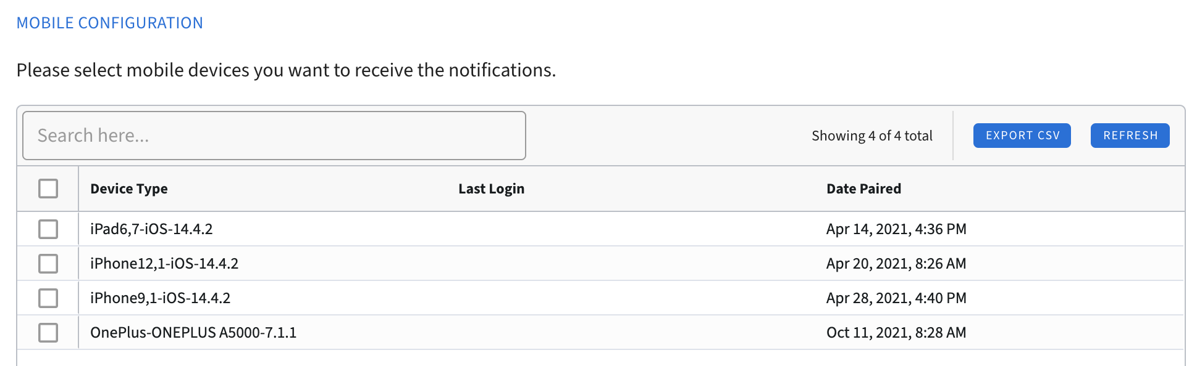
Task: Click the date Apr 14, 2021, 4:36 PM
Action: (896, 229)
